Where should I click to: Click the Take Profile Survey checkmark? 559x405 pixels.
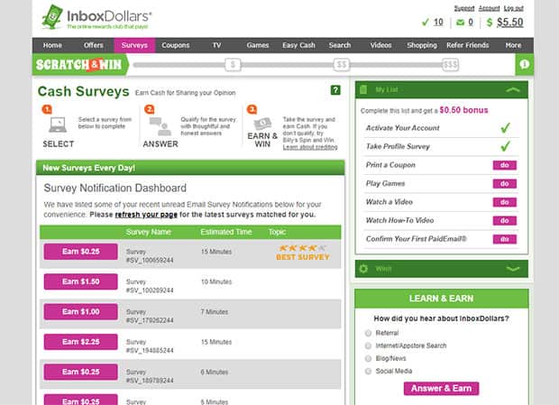tap(505, 146)
